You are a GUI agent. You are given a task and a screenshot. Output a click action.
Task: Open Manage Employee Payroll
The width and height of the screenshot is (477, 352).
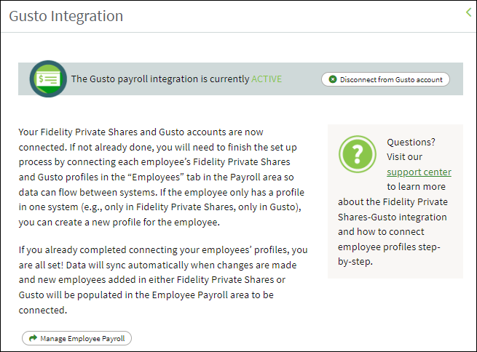76,338
